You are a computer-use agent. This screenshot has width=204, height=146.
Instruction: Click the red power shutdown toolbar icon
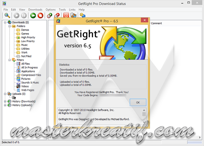[66, 15]
